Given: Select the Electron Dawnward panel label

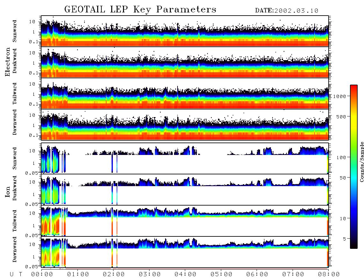Looking at the screenshot, I should point(15,122).
